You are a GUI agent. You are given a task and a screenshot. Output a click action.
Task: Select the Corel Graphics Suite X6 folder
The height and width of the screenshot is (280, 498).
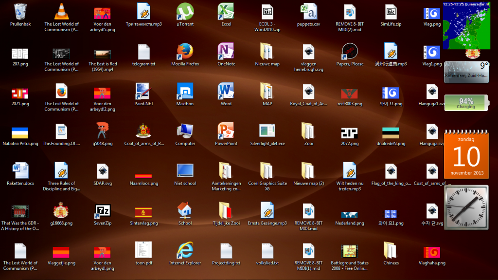click(x=267, y=171)
